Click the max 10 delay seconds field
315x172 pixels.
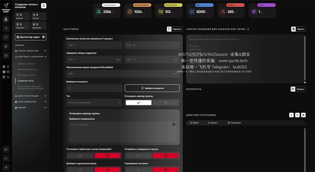tap(152, 59)
